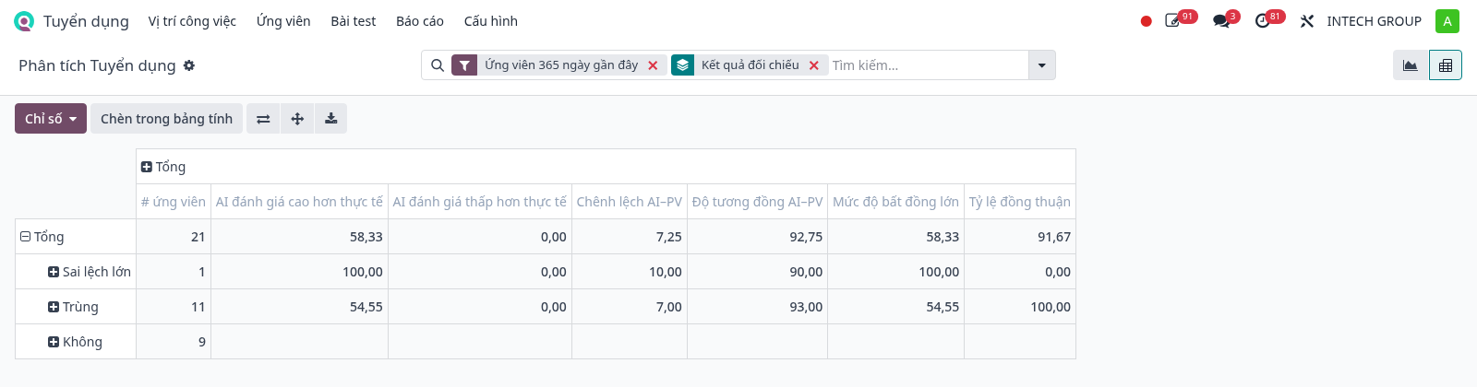Click the group-by layers facet icon
This screenshot has height=387, width=1477.
coord(682,65)
